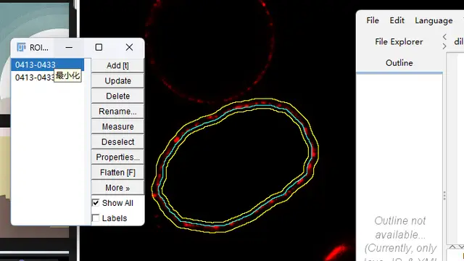The height and width of the screenshot is (261, 464).
Task: Minimize the ROI Manager window
Action: tap(69, 47)
